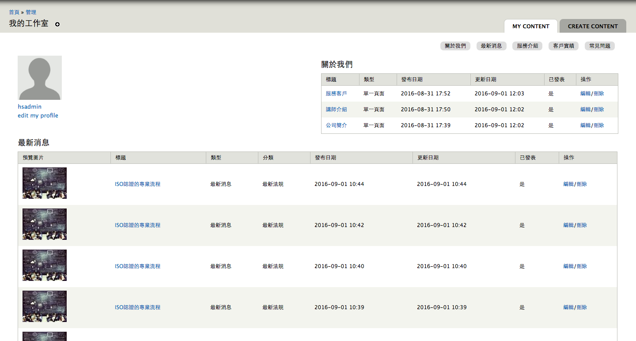
Task: Click the 客戶實績 pill button
Action: click(x=564, y=46)
